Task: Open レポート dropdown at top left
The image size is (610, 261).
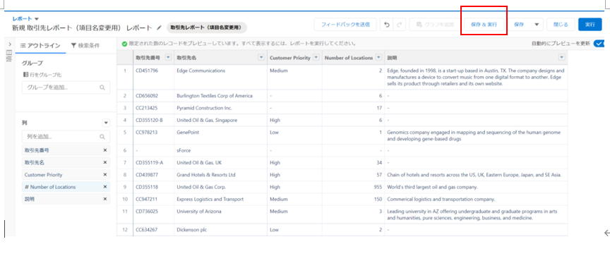Action: [x=37, y=18]
